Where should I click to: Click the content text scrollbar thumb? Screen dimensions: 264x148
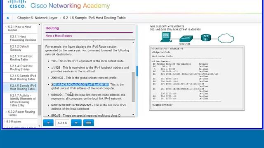pos(133,87)
